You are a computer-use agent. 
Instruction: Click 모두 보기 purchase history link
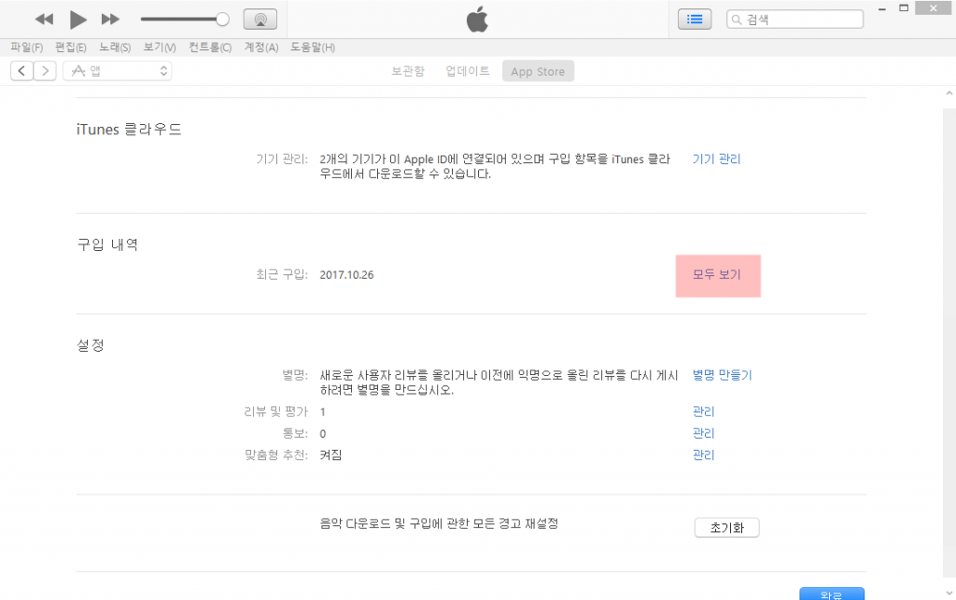[716, 275]
